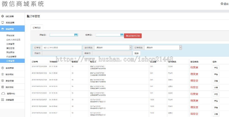This screenshot has height=117, width=229.
Task: Open the 结束日 calendar picker icon
Action: pos(122,35)
